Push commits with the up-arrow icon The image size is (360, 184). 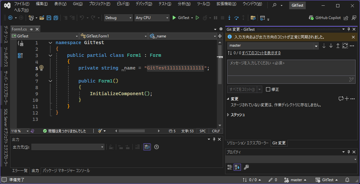[338, 46]
